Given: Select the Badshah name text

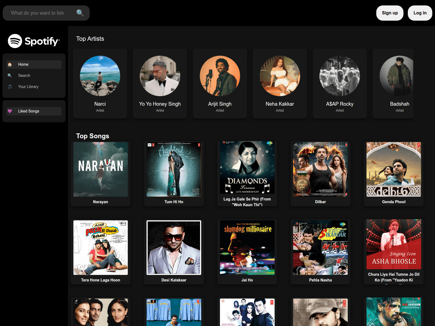Looking at the screenshot, I should [x=400, y=104].
